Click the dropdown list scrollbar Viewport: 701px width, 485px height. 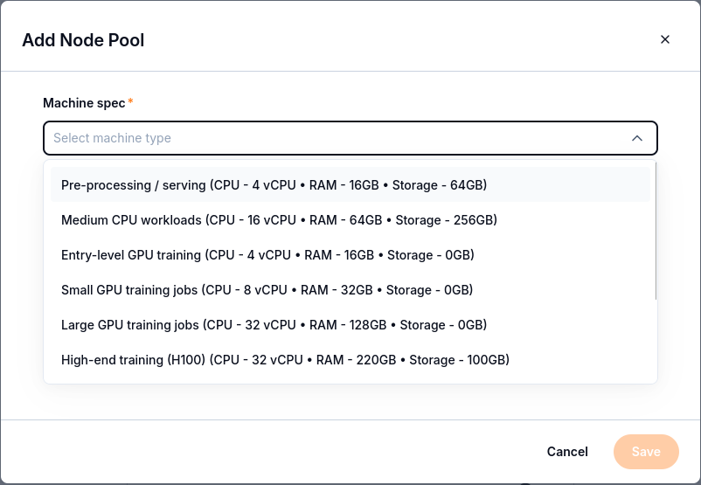pos(656,231)
